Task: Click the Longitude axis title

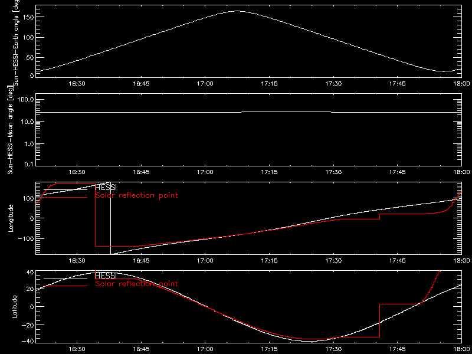Action: pos(11,218)
